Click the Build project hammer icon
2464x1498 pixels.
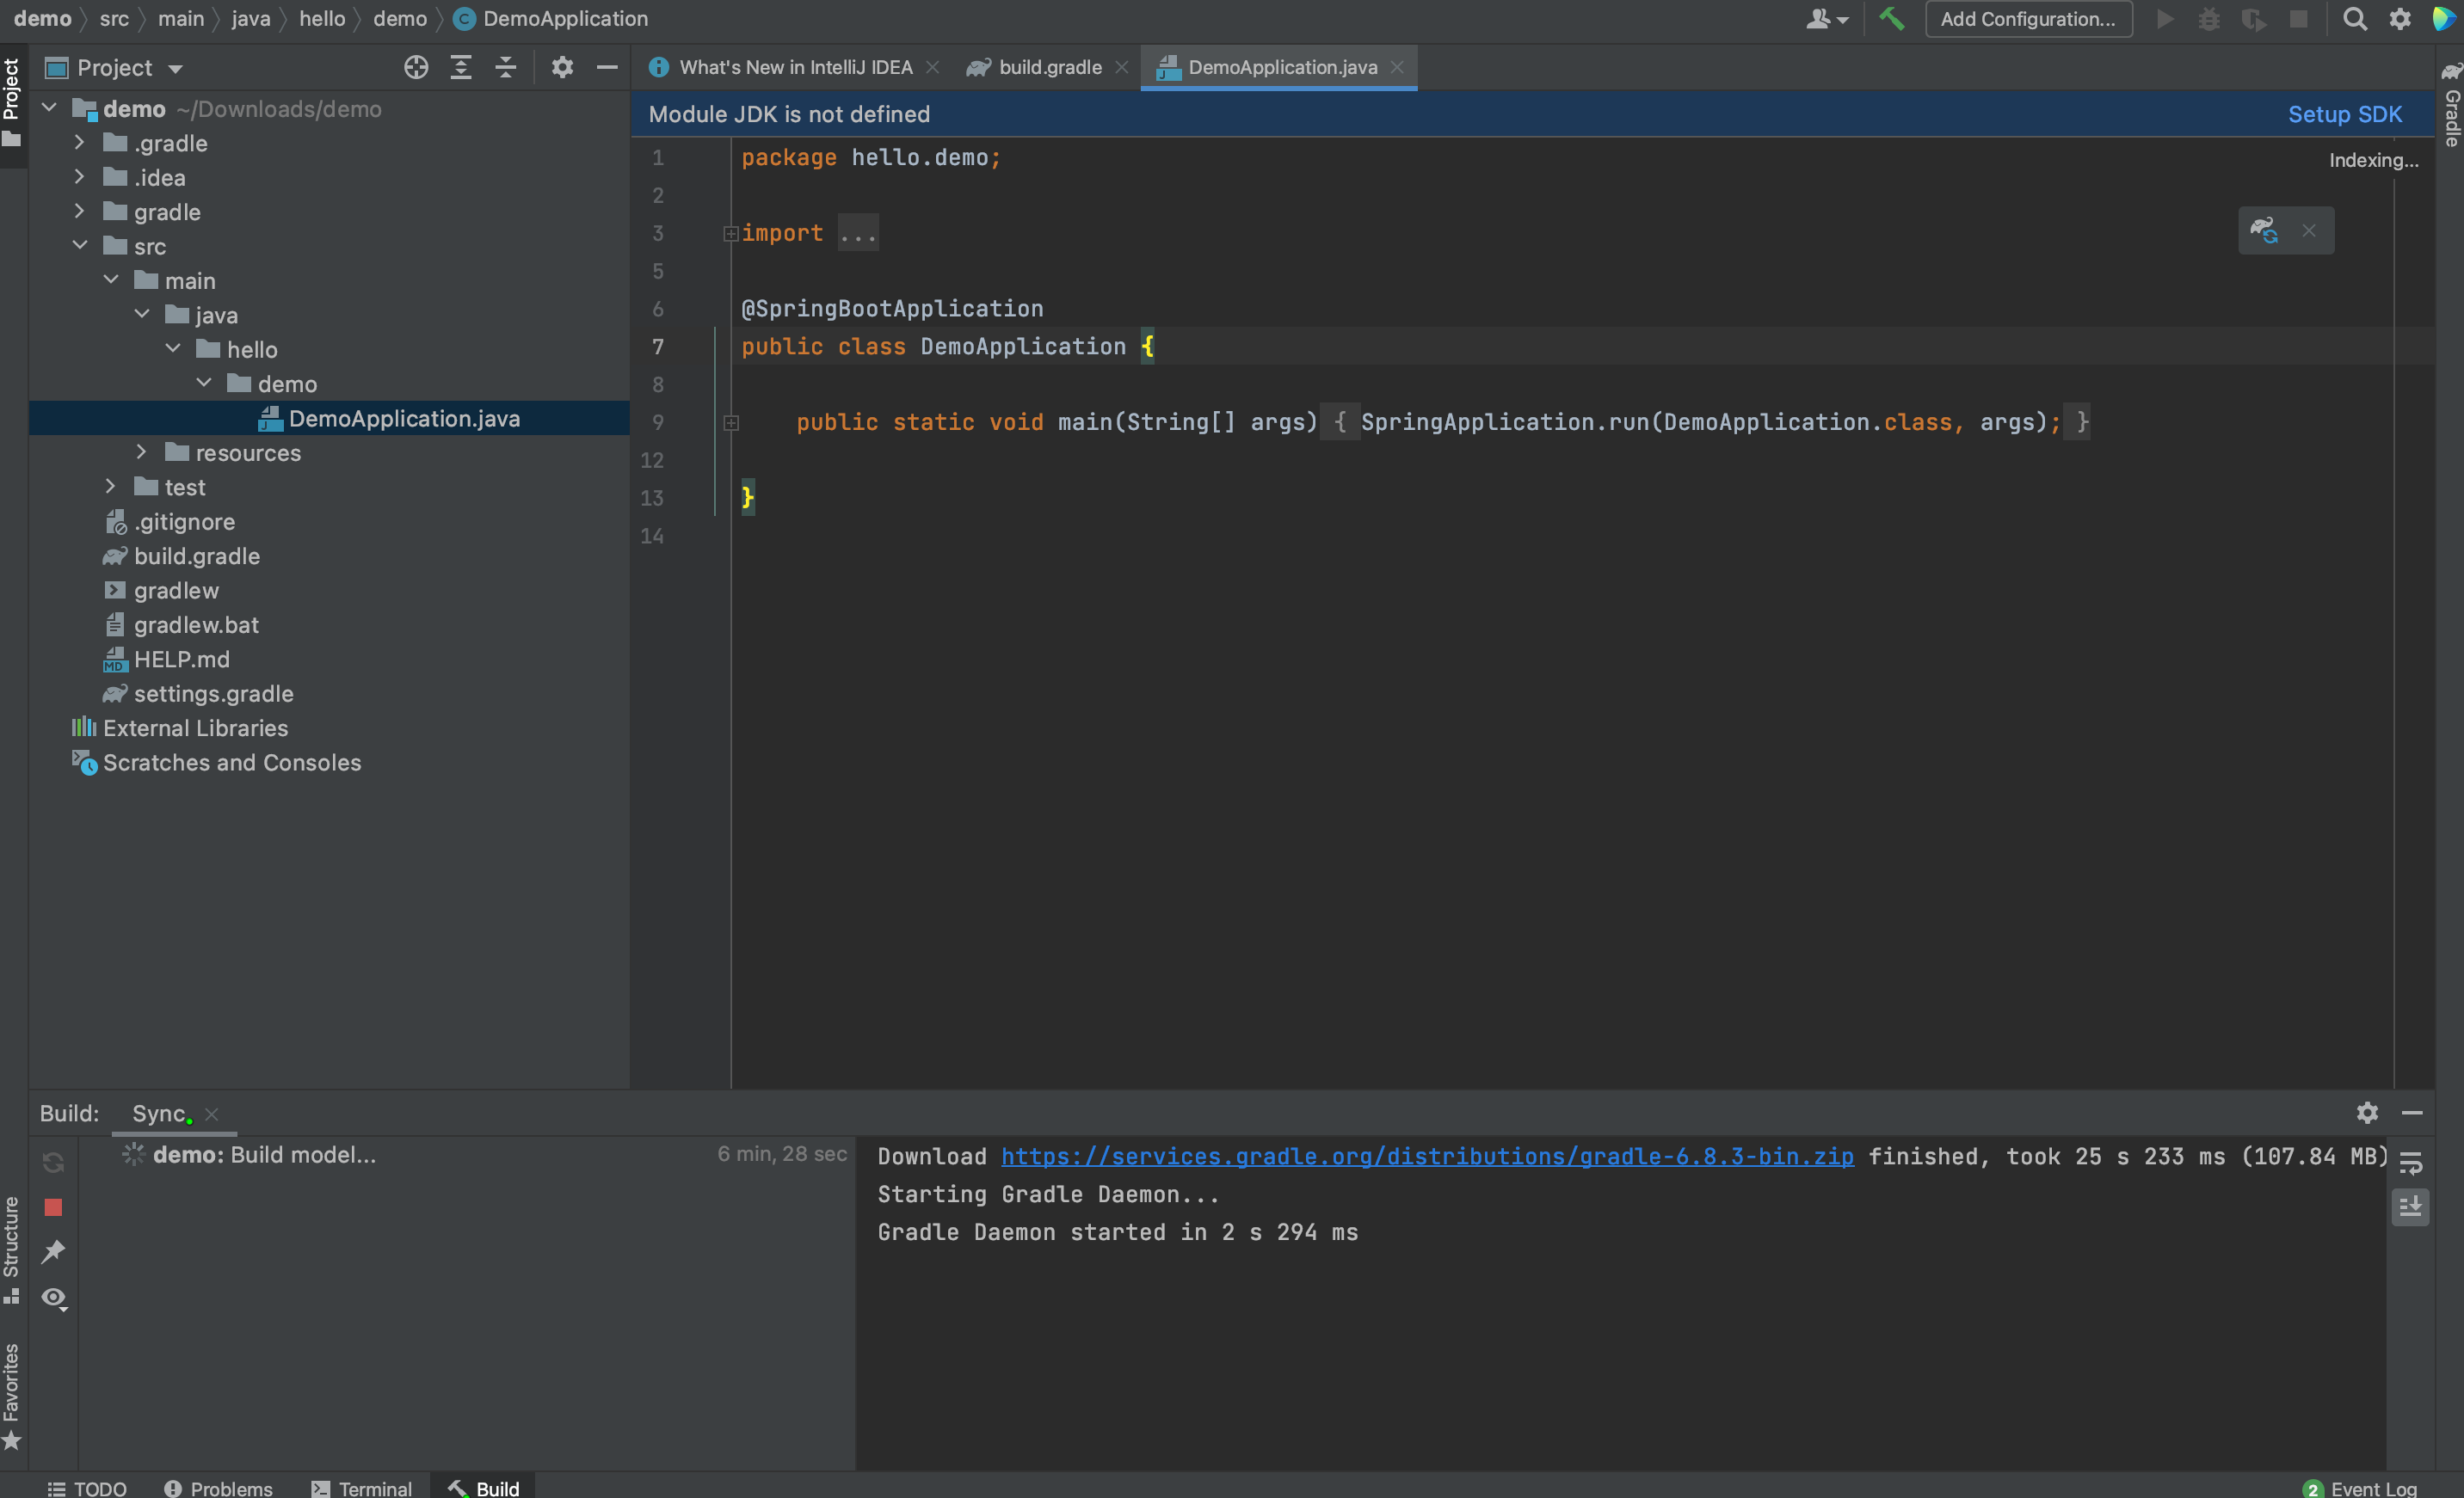pos(1891,19)
